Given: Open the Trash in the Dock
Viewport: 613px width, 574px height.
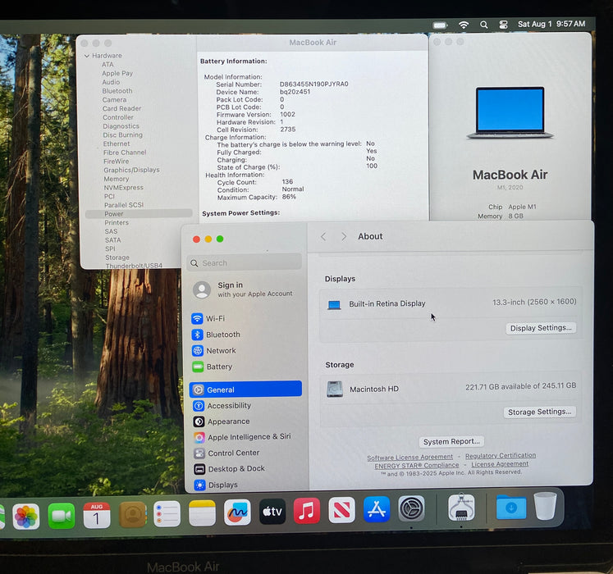Looking at the screenshot, I should tap(546, 506).
